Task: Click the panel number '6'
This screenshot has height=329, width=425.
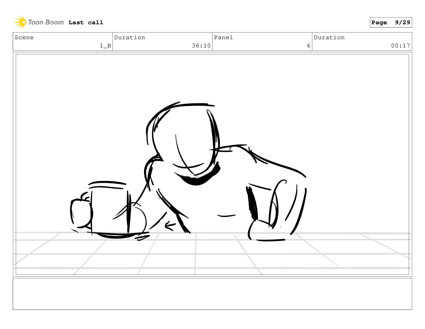Action: pyautogui.click(x=308, y=46)
